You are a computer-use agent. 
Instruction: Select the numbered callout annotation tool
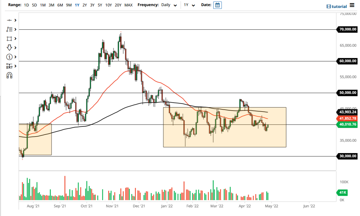point(9,57)
